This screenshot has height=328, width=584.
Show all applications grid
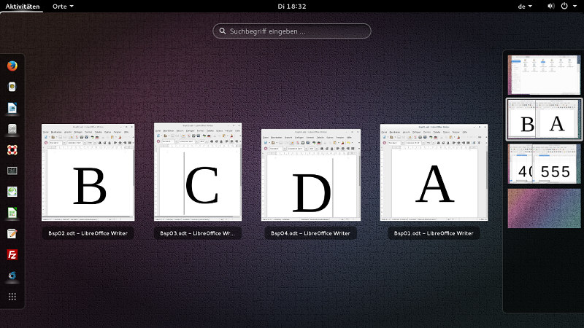tap(12, 297)
